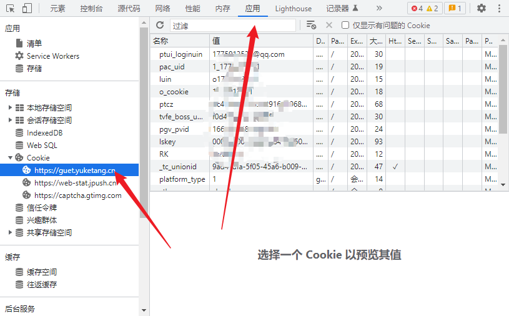Click the sidebar scrollbar down arrow
The image size is (509, 316).
coord(144,310)
